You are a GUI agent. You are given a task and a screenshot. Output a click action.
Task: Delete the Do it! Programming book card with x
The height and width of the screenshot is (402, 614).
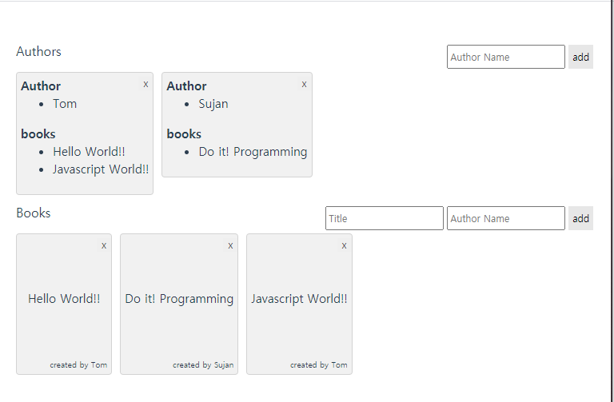(x=230, y=245)
